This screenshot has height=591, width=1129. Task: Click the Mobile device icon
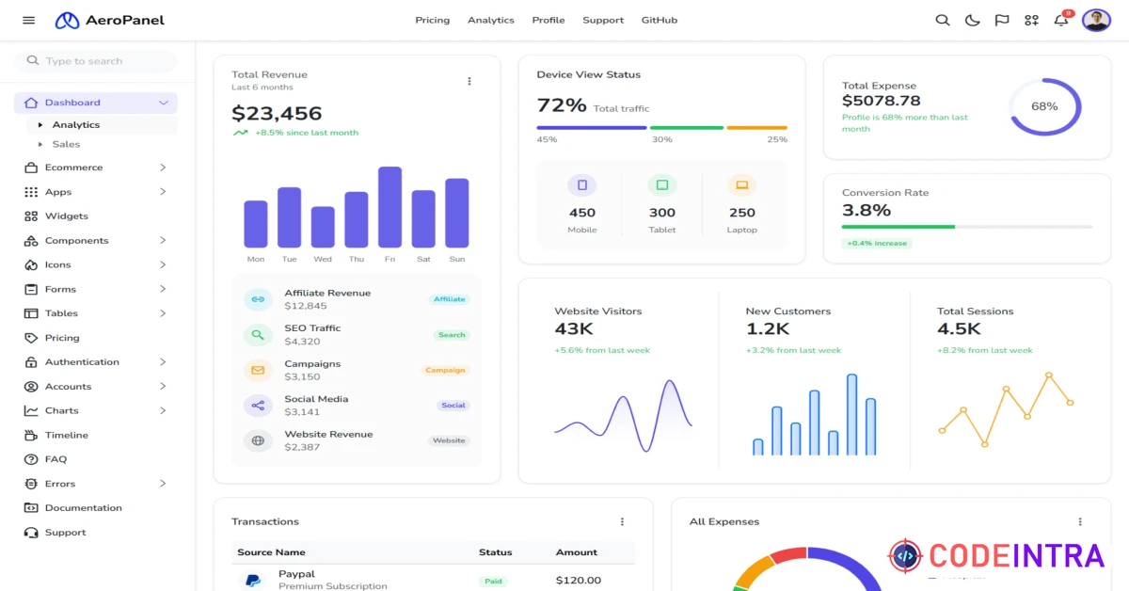[582, 185]
